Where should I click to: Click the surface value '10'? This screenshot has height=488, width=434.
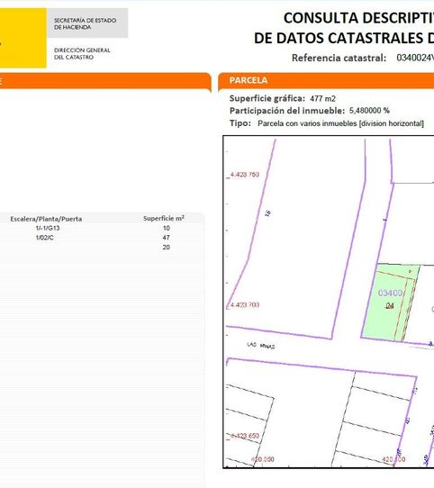click(167, 228)
